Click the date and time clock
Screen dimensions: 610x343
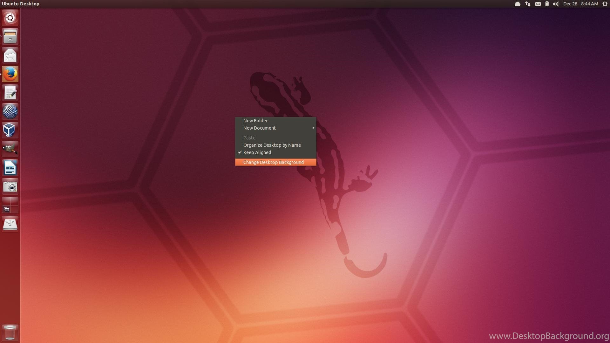coord(580,4)
